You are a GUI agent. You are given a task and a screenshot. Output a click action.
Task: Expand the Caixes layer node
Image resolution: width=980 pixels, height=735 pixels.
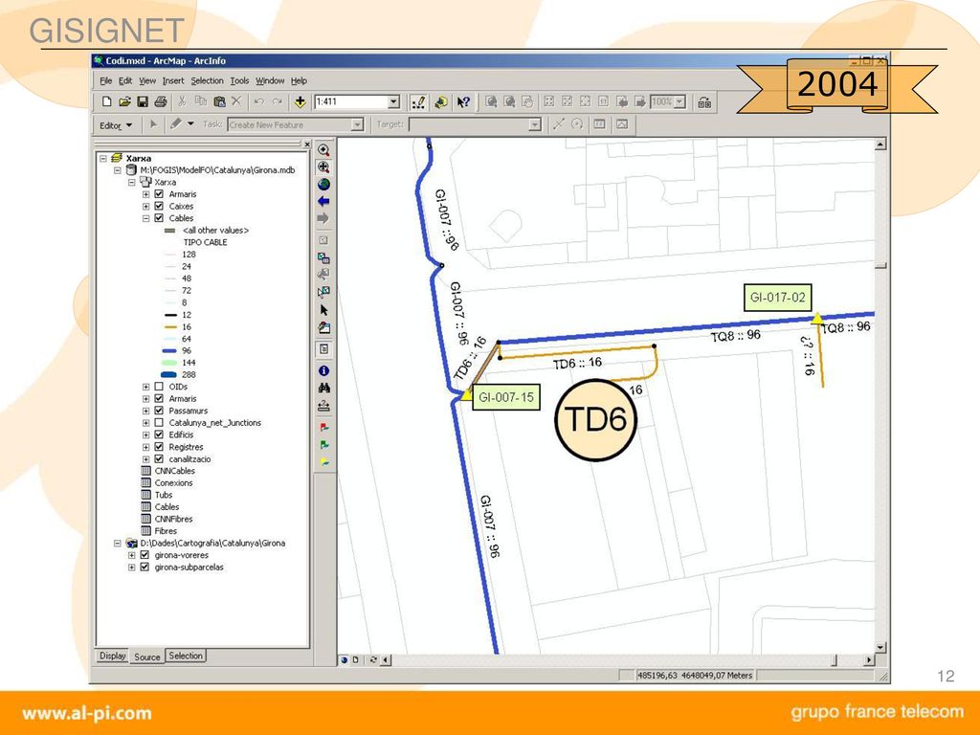pyautogui.click(x=145, y=207)
